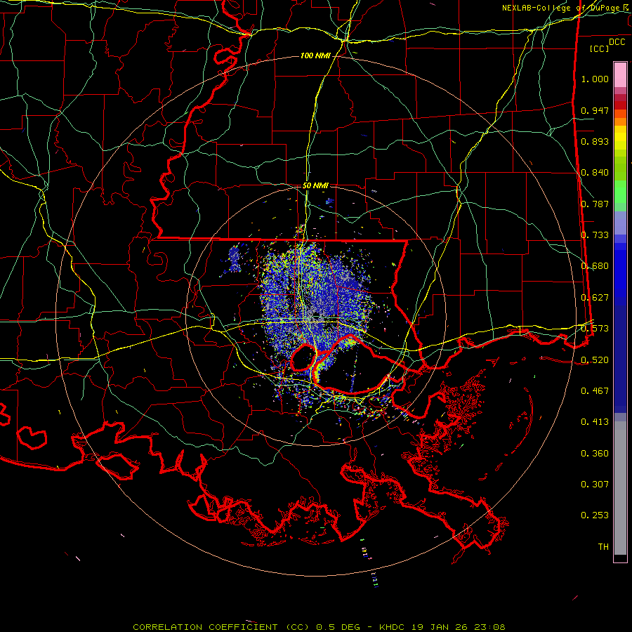Click the 0.520 legend value
The image size is (632, 632).
point(595,360)
